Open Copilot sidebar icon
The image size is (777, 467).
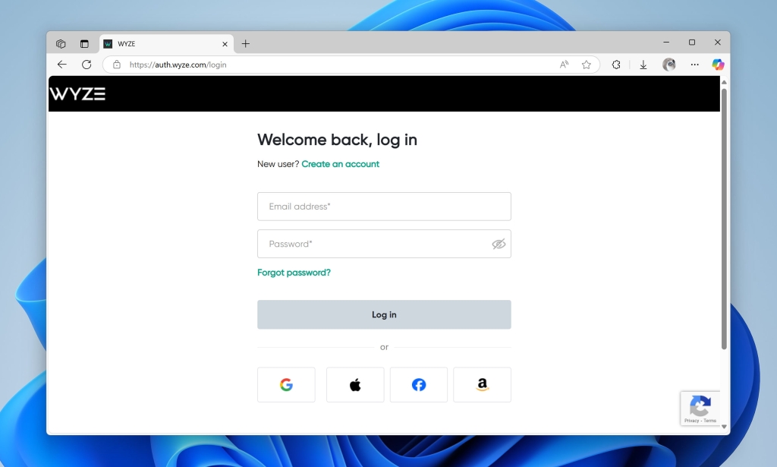tap(718, 65)
